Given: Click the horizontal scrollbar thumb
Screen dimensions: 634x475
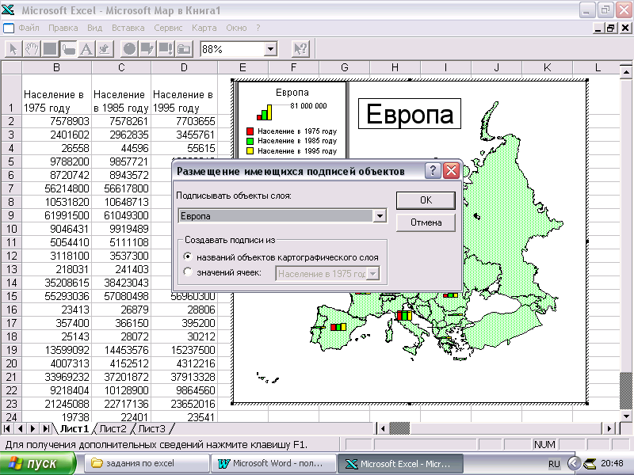Looking at the screenshot, I should tap(399, 428).
